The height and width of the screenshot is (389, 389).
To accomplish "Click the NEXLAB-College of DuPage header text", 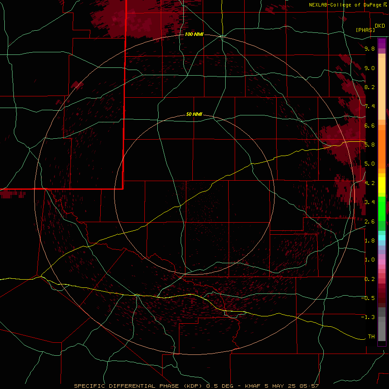I will (x=345, y=5).
